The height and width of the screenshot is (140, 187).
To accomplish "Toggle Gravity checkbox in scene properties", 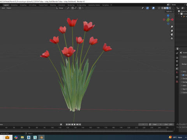I will tap(183, 75).
